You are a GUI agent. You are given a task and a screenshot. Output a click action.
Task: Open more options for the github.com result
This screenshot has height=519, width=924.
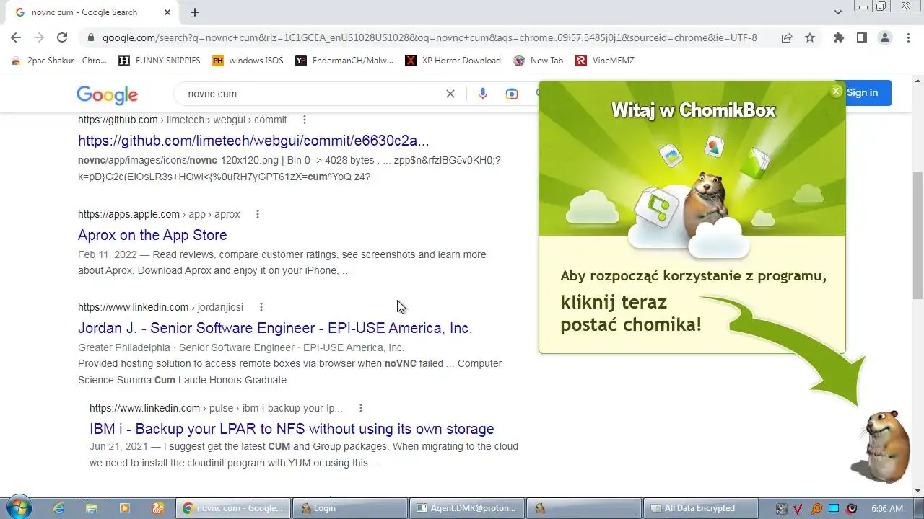pos(304,120)
